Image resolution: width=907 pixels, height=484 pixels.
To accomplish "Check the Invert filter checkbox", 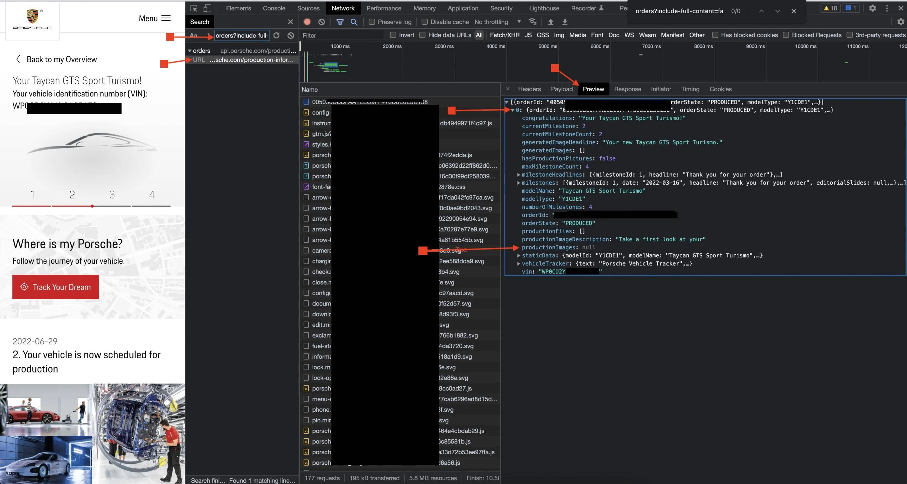I will [393, 35].
